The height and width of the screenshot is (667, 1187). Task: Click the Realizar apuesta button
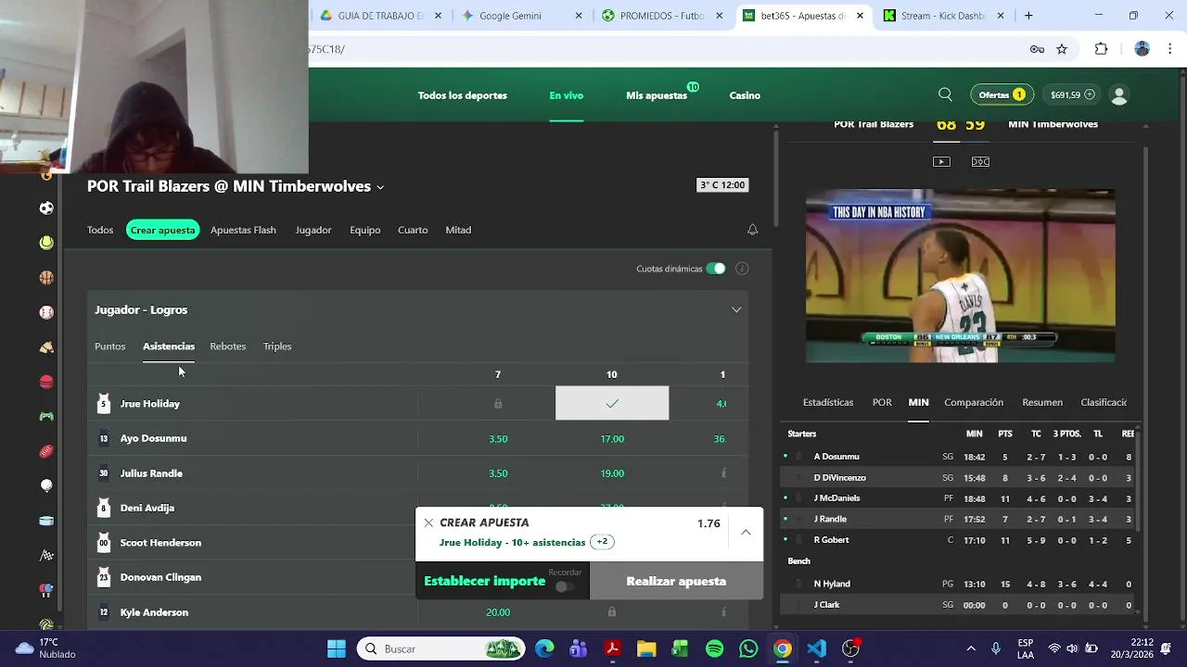676,581
